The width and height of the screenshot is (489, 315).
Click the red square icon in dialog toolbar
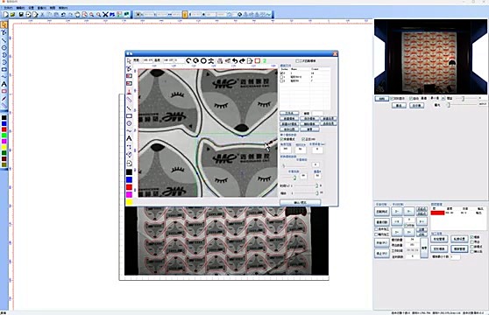pyautogui.click(x=258, y=60)
